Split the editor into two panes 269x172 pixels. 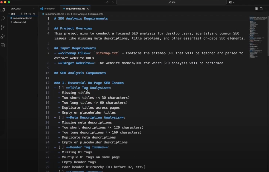click(x=261, y=9)
